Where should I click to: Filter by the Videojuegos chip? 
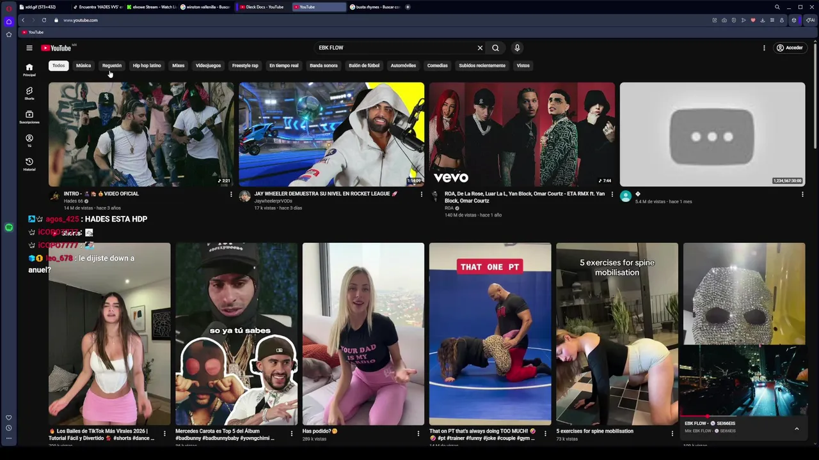[x=208, y=66]
